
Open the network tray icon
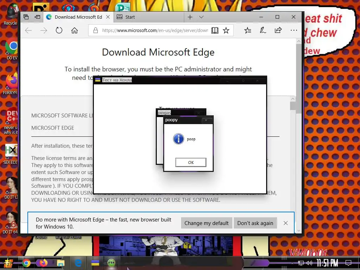pyautogui.click(x=301, y=263)
